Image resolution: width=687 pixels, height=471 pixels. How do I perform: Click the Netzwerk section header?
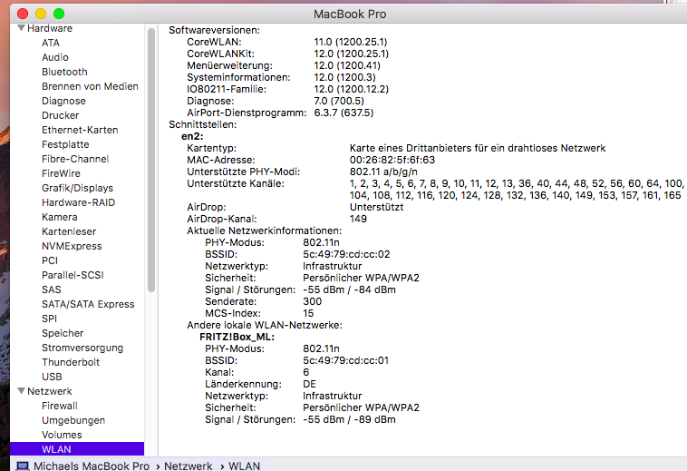(x=49, y=391)
